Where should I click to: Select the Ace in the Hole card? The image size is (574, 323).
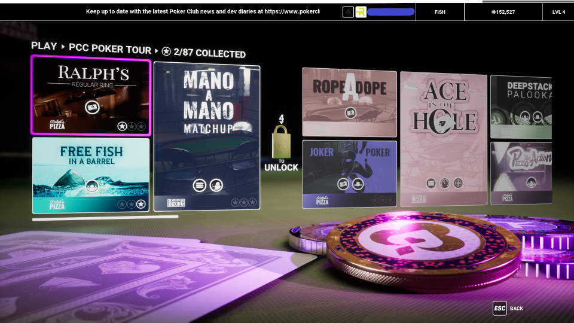(443, 139)
